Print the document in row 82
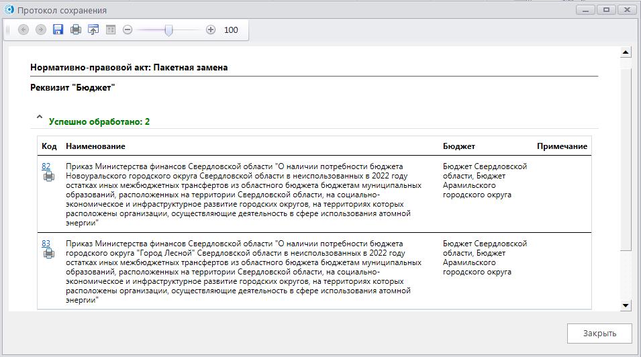Image resolution: width=641 pixels, height=357 pixels. [x=48, y=176]
